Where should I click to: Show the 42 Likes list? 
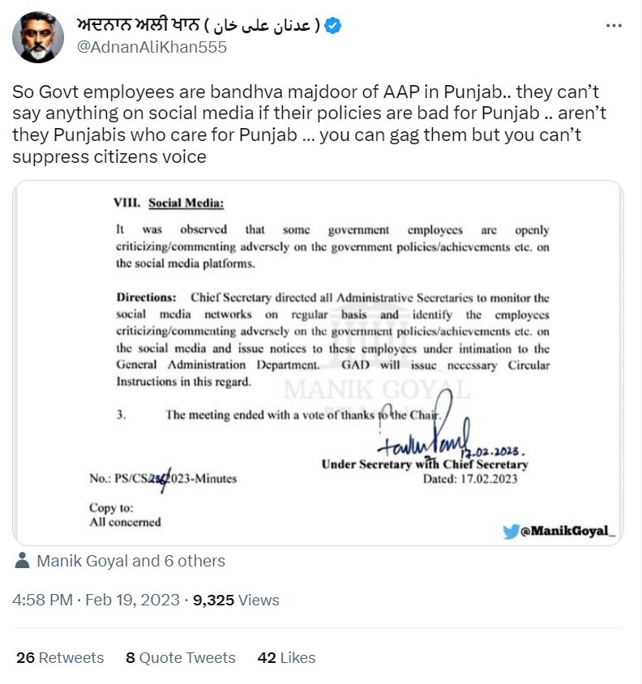pos(286,657)
